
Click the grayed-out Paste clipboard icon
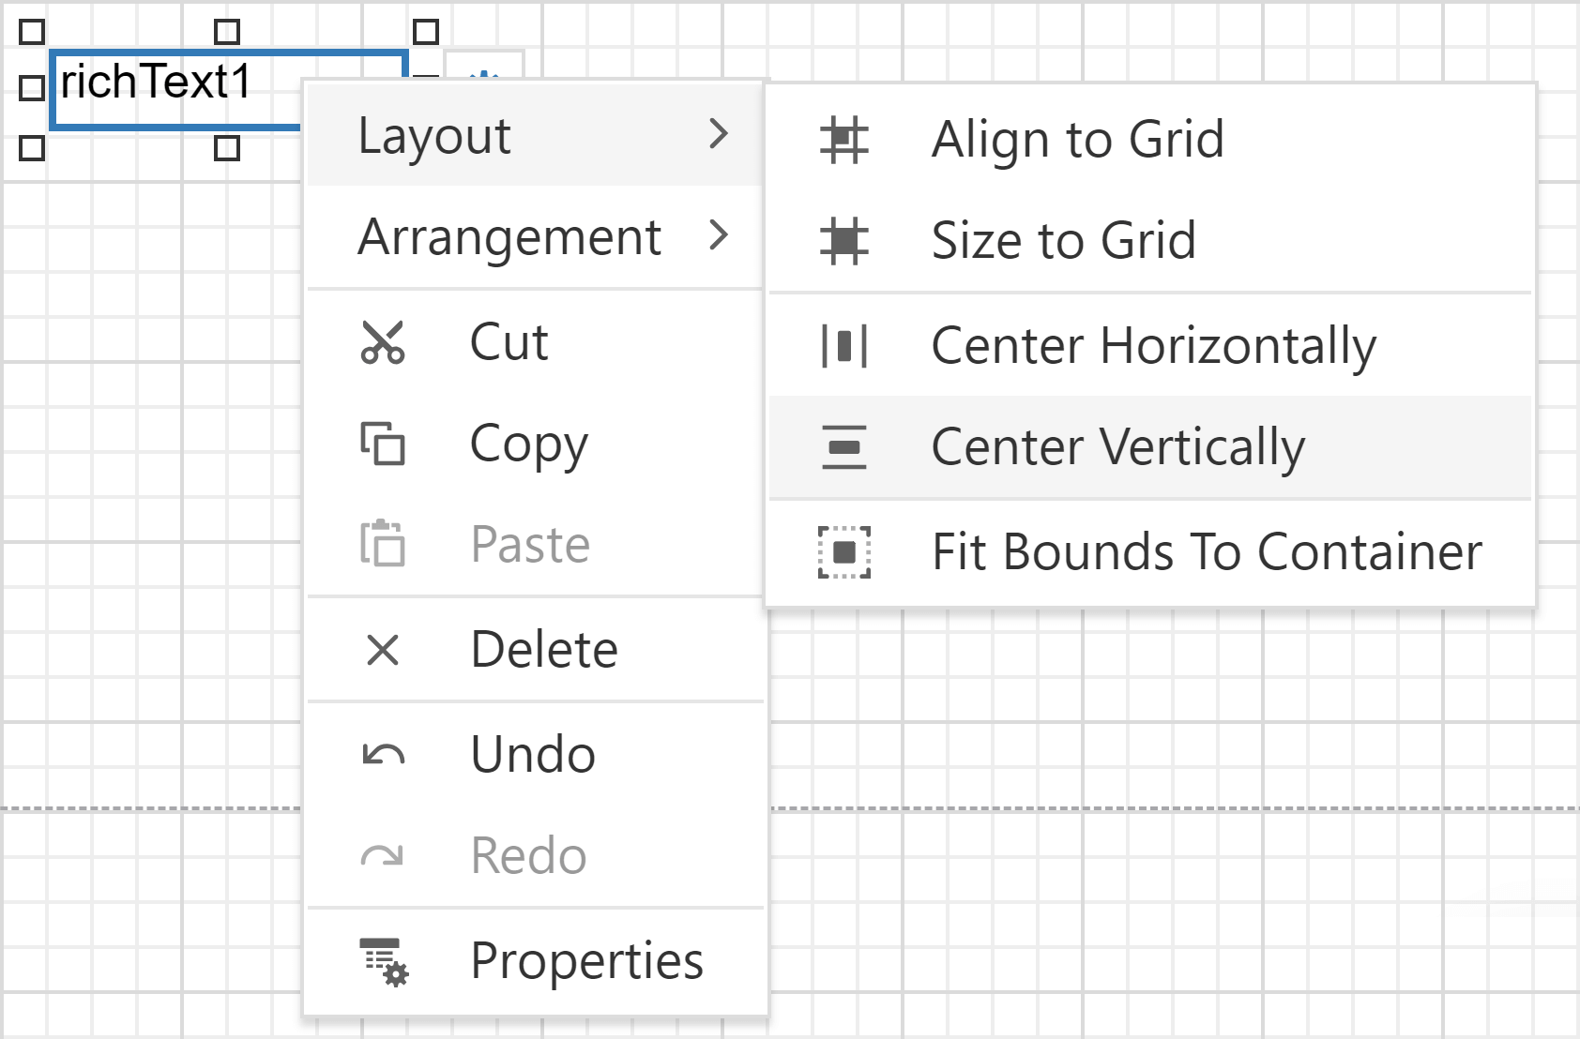tap(383, 544)
